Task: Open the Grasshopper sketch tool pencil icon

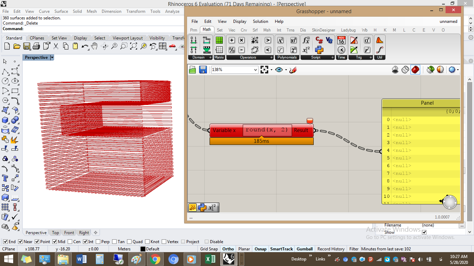Action: tap(293, 70)
